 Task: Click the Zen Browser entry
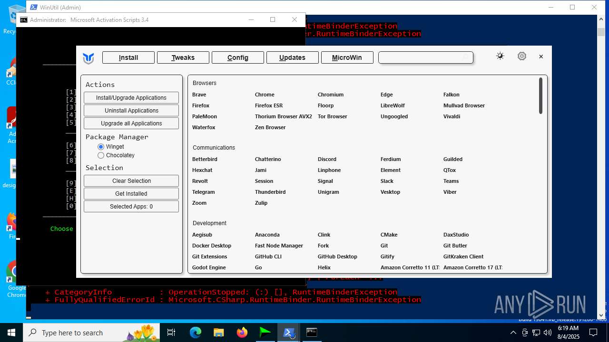pyautogui.click(x=270, y=127)
